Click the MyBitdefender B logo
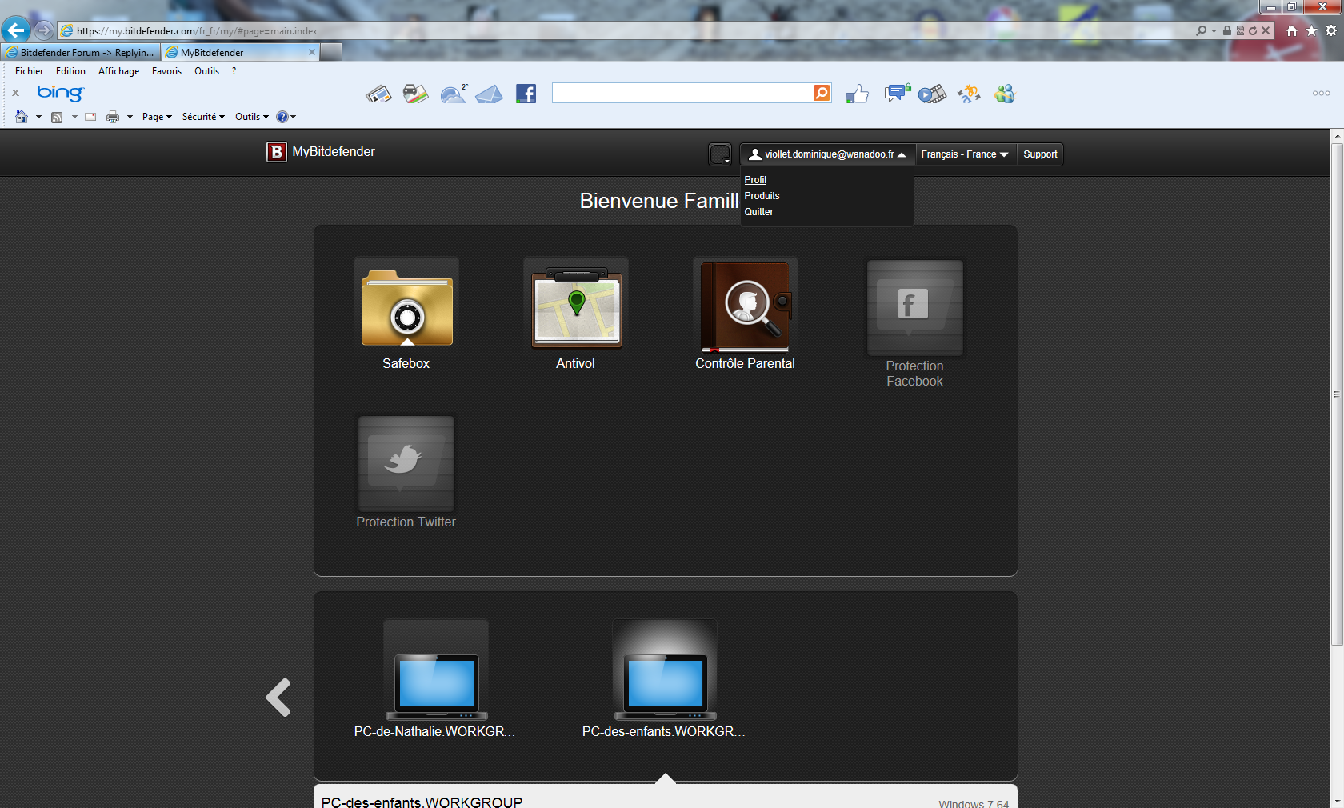Image resolution: width=1344 pixels, height=808 pixels. 276,152
